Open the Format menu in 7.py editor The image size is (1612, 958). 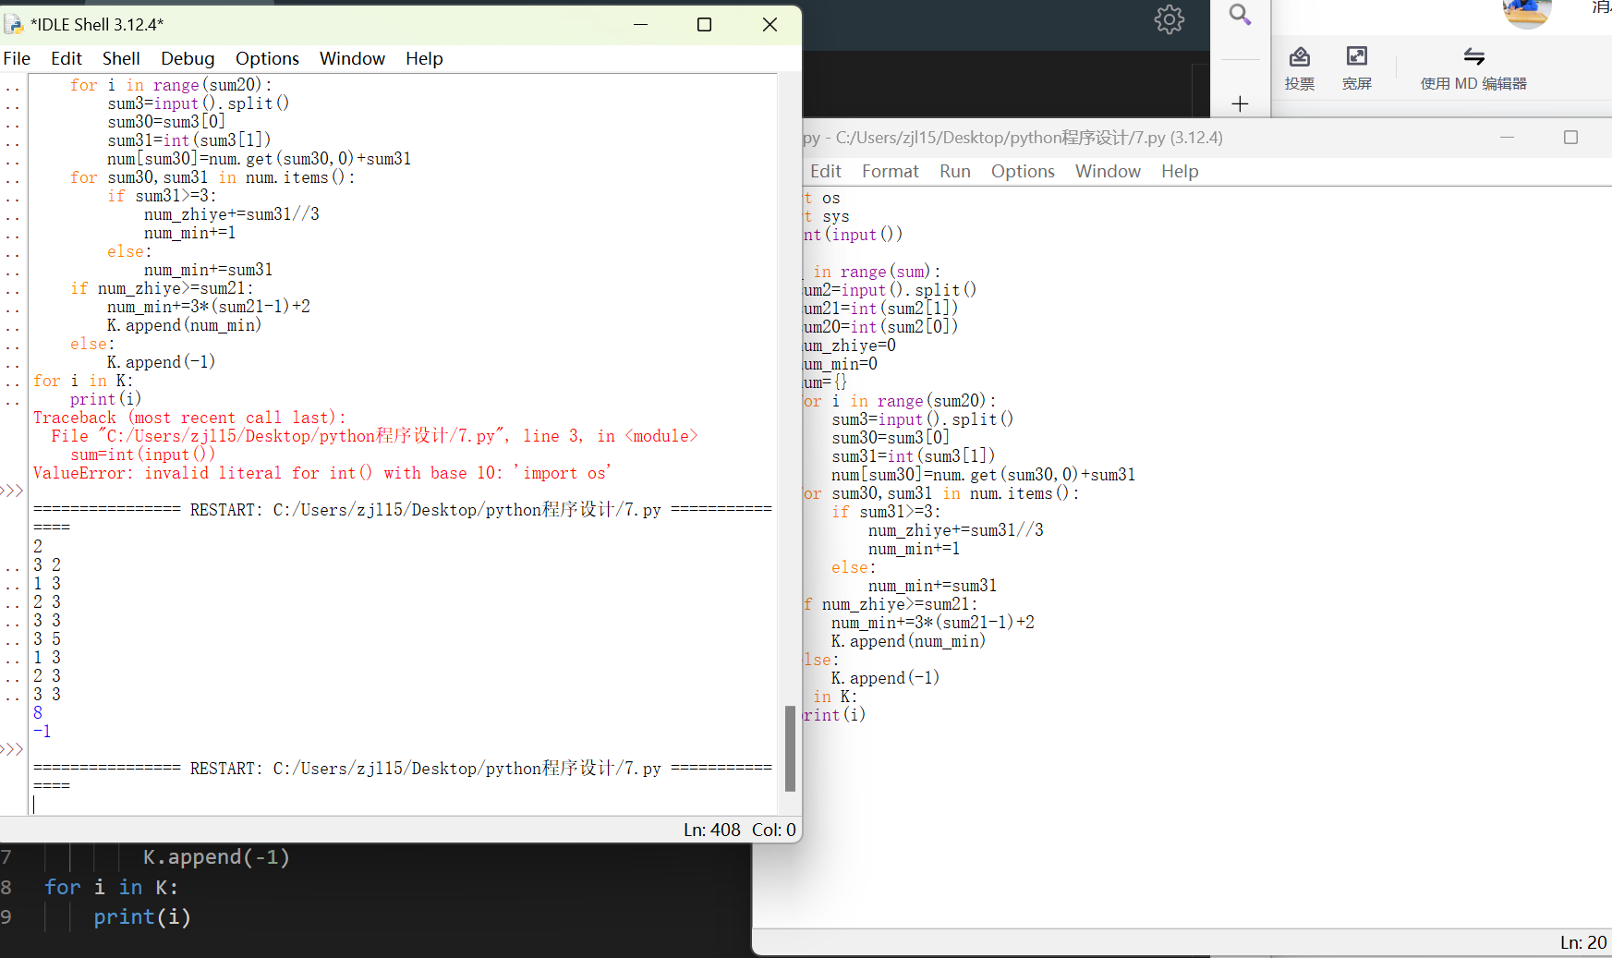coord(891,171)
